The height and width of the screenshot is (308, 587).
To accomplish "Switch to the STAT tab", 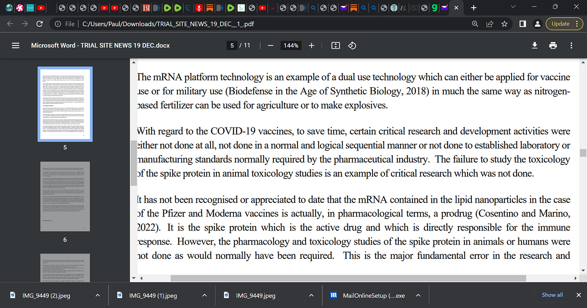I will [x=30, y=8].
